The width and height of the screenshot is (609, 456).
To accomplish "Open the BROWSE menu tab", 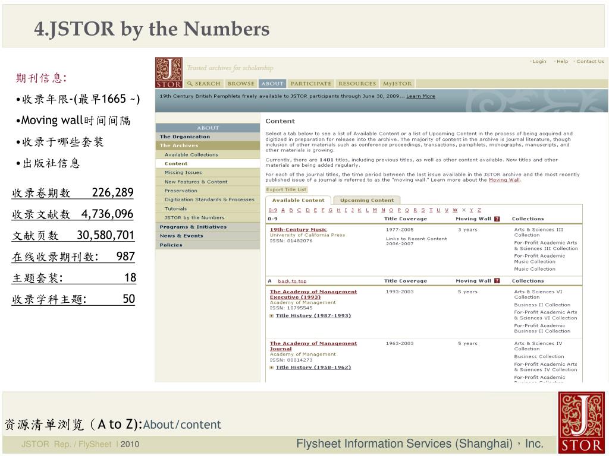I will click(241, 83).
